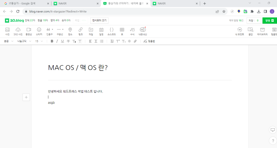Image resolution: width=277 pixels, height=148 pixels.
Task: Click the paragraph starting 안녕하세요 워드프레스
Action: [x=75, y=91]
